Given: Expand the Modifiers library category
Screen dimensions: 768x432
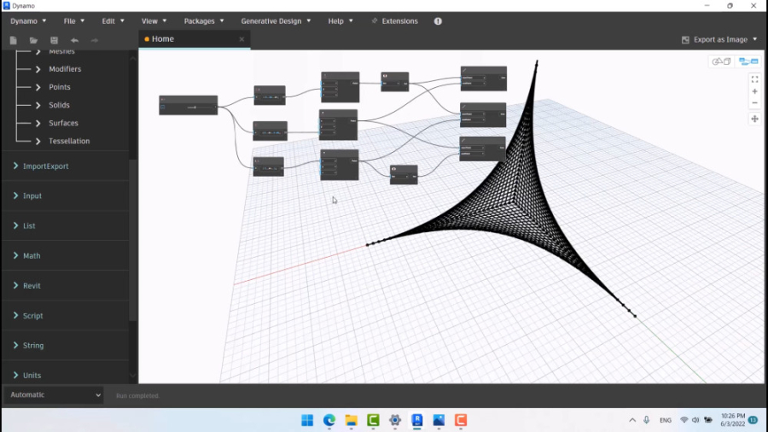Looking at the screenshot, I should pos(38,69).
